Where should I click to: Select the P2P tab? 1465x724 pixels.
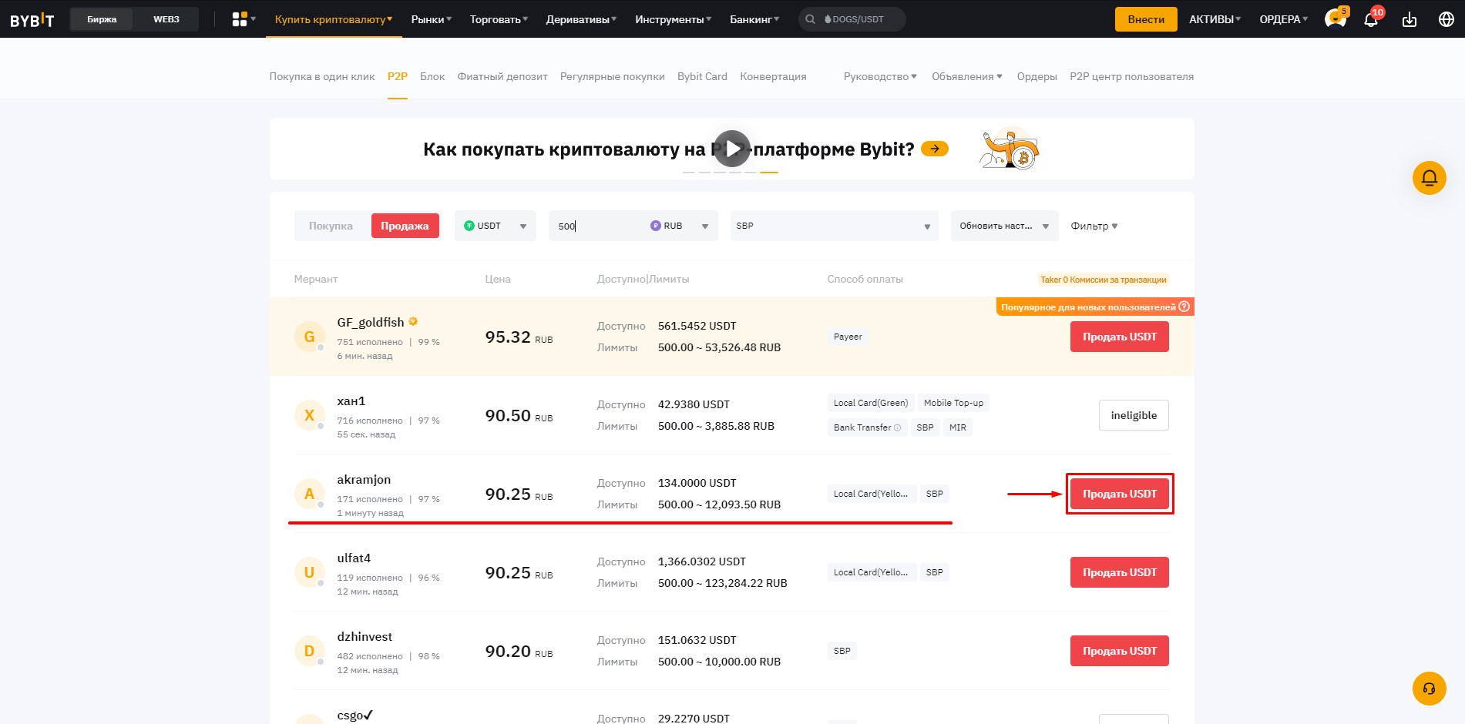tap(398, 76)
